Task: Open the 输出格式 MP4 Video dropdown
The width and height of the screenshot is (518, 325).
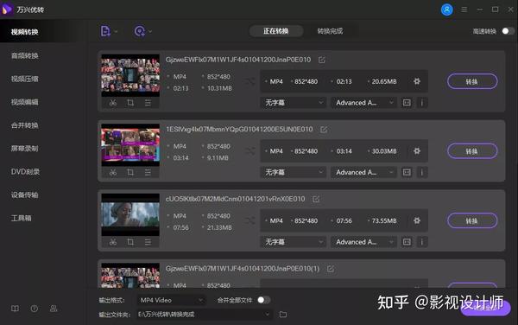Action: [x=171, y=300]
